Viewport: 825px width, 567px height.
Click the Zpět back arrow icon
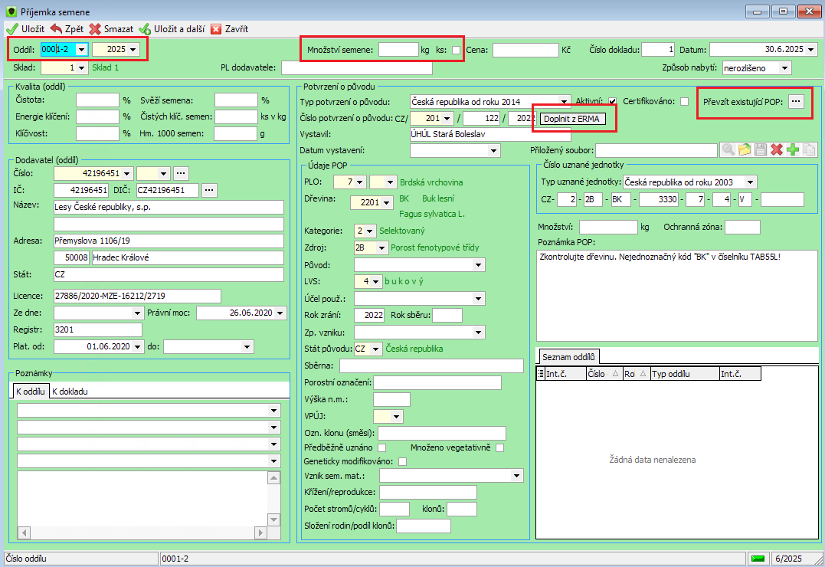[56, 29]
